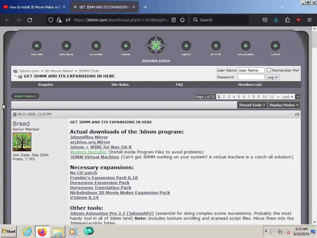Switch to the How to install 3D Movie Maker tab

(x=35, y=7)
